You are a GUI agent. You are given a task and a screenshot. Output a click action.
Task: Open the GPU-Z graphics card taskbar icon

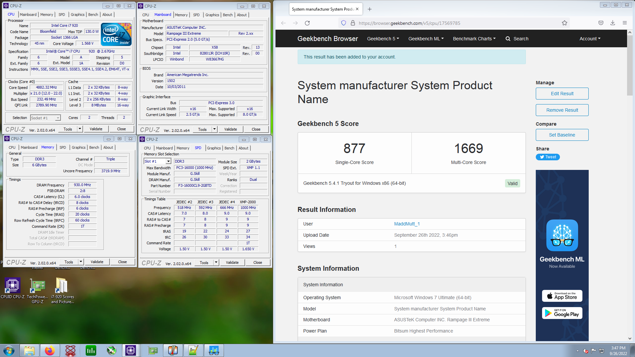pyautogui.click(x=152, y=350)
